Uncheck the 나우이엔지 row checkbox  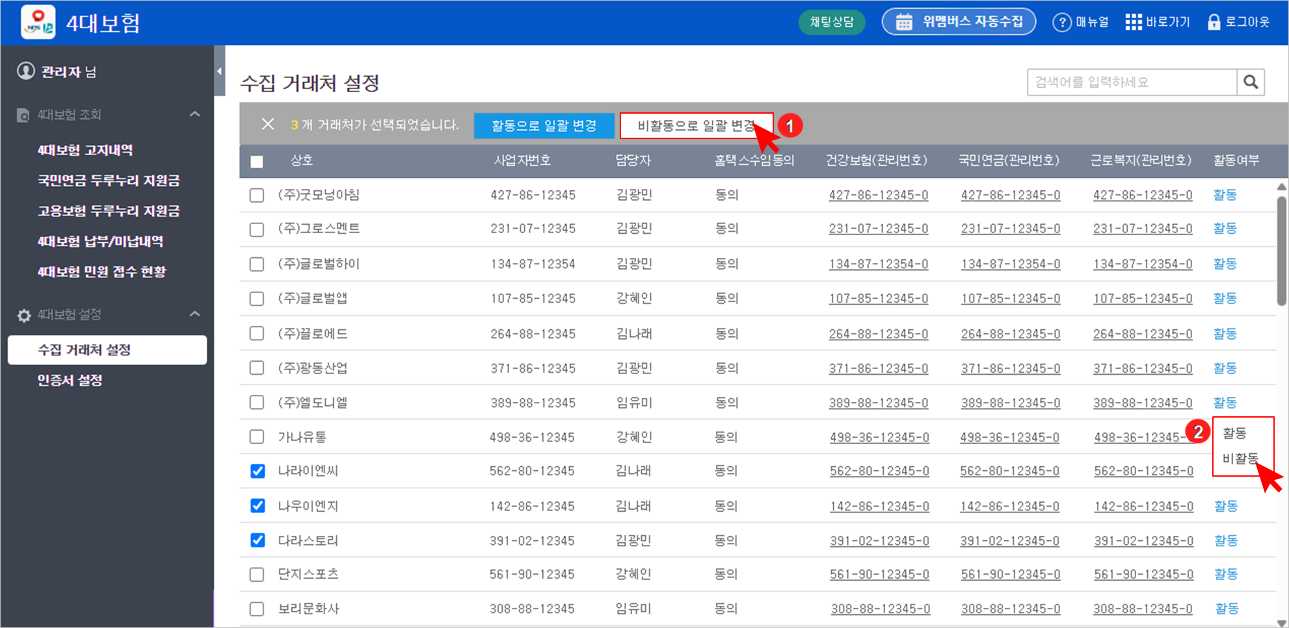(x=258, y=505)
